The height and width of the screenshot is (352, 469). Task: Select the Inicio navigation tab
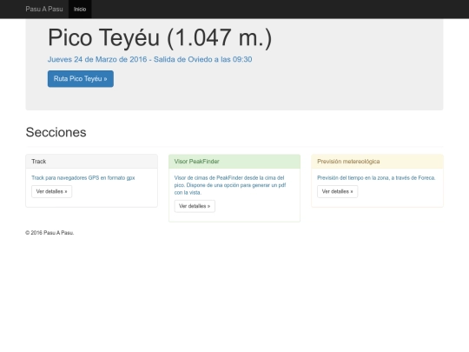click(80, 9)
